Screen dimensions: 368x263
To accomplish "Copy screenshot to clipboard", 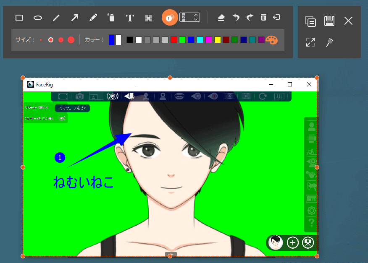I will tap(310, 21).
